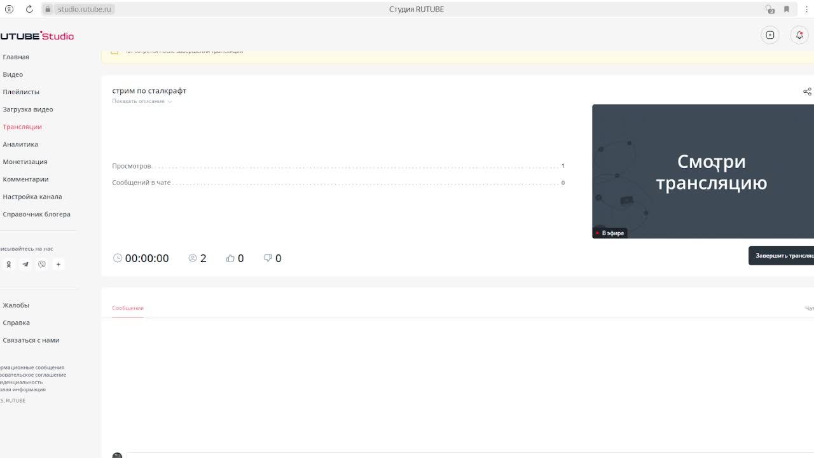The height and width of the screenshot is (458, 814).
Task: Expand 'Показать описание' under the stream title
Action: point(142,101)
